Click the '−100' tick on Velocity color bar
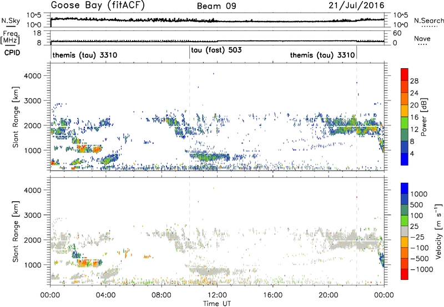444x307 pixels. (420, 248)
